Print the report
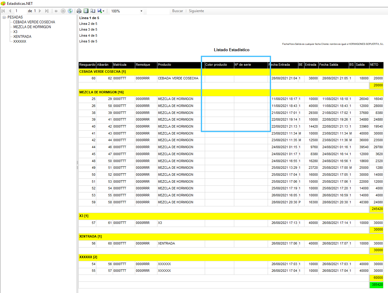Image resolution: width=388 pixels, height=293 pixels. [x=79, y=11]
